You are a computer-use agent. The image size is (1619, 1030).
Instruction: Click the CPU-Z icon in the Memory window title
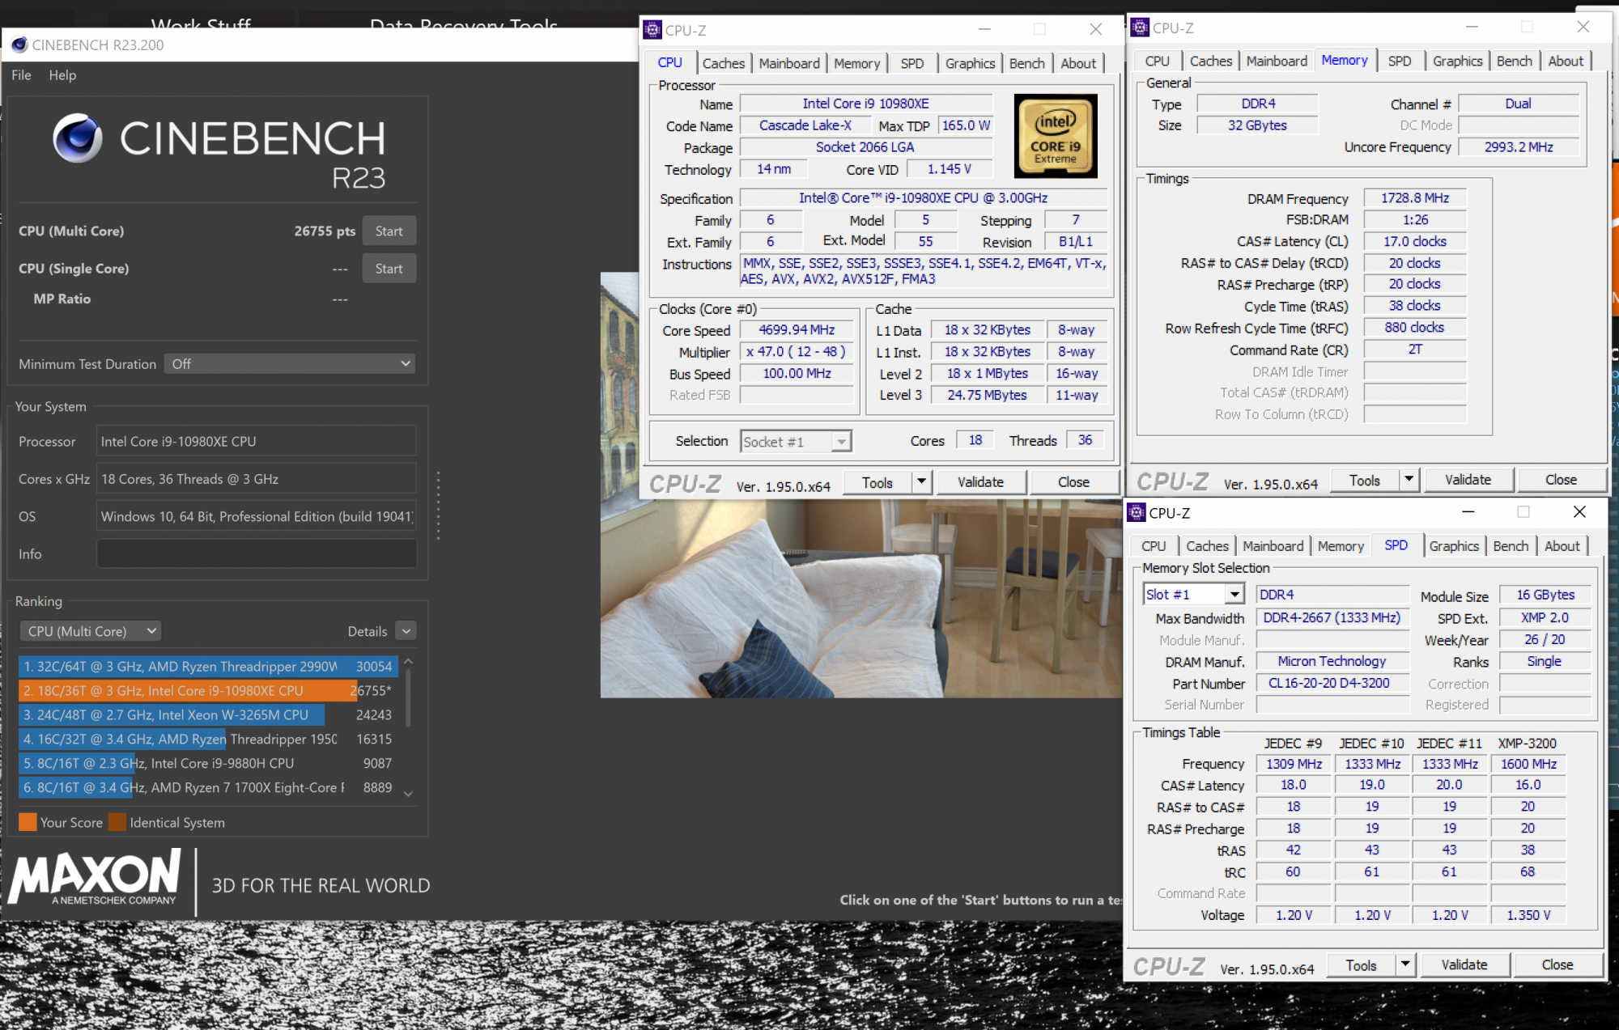(x=1140, y=28)
